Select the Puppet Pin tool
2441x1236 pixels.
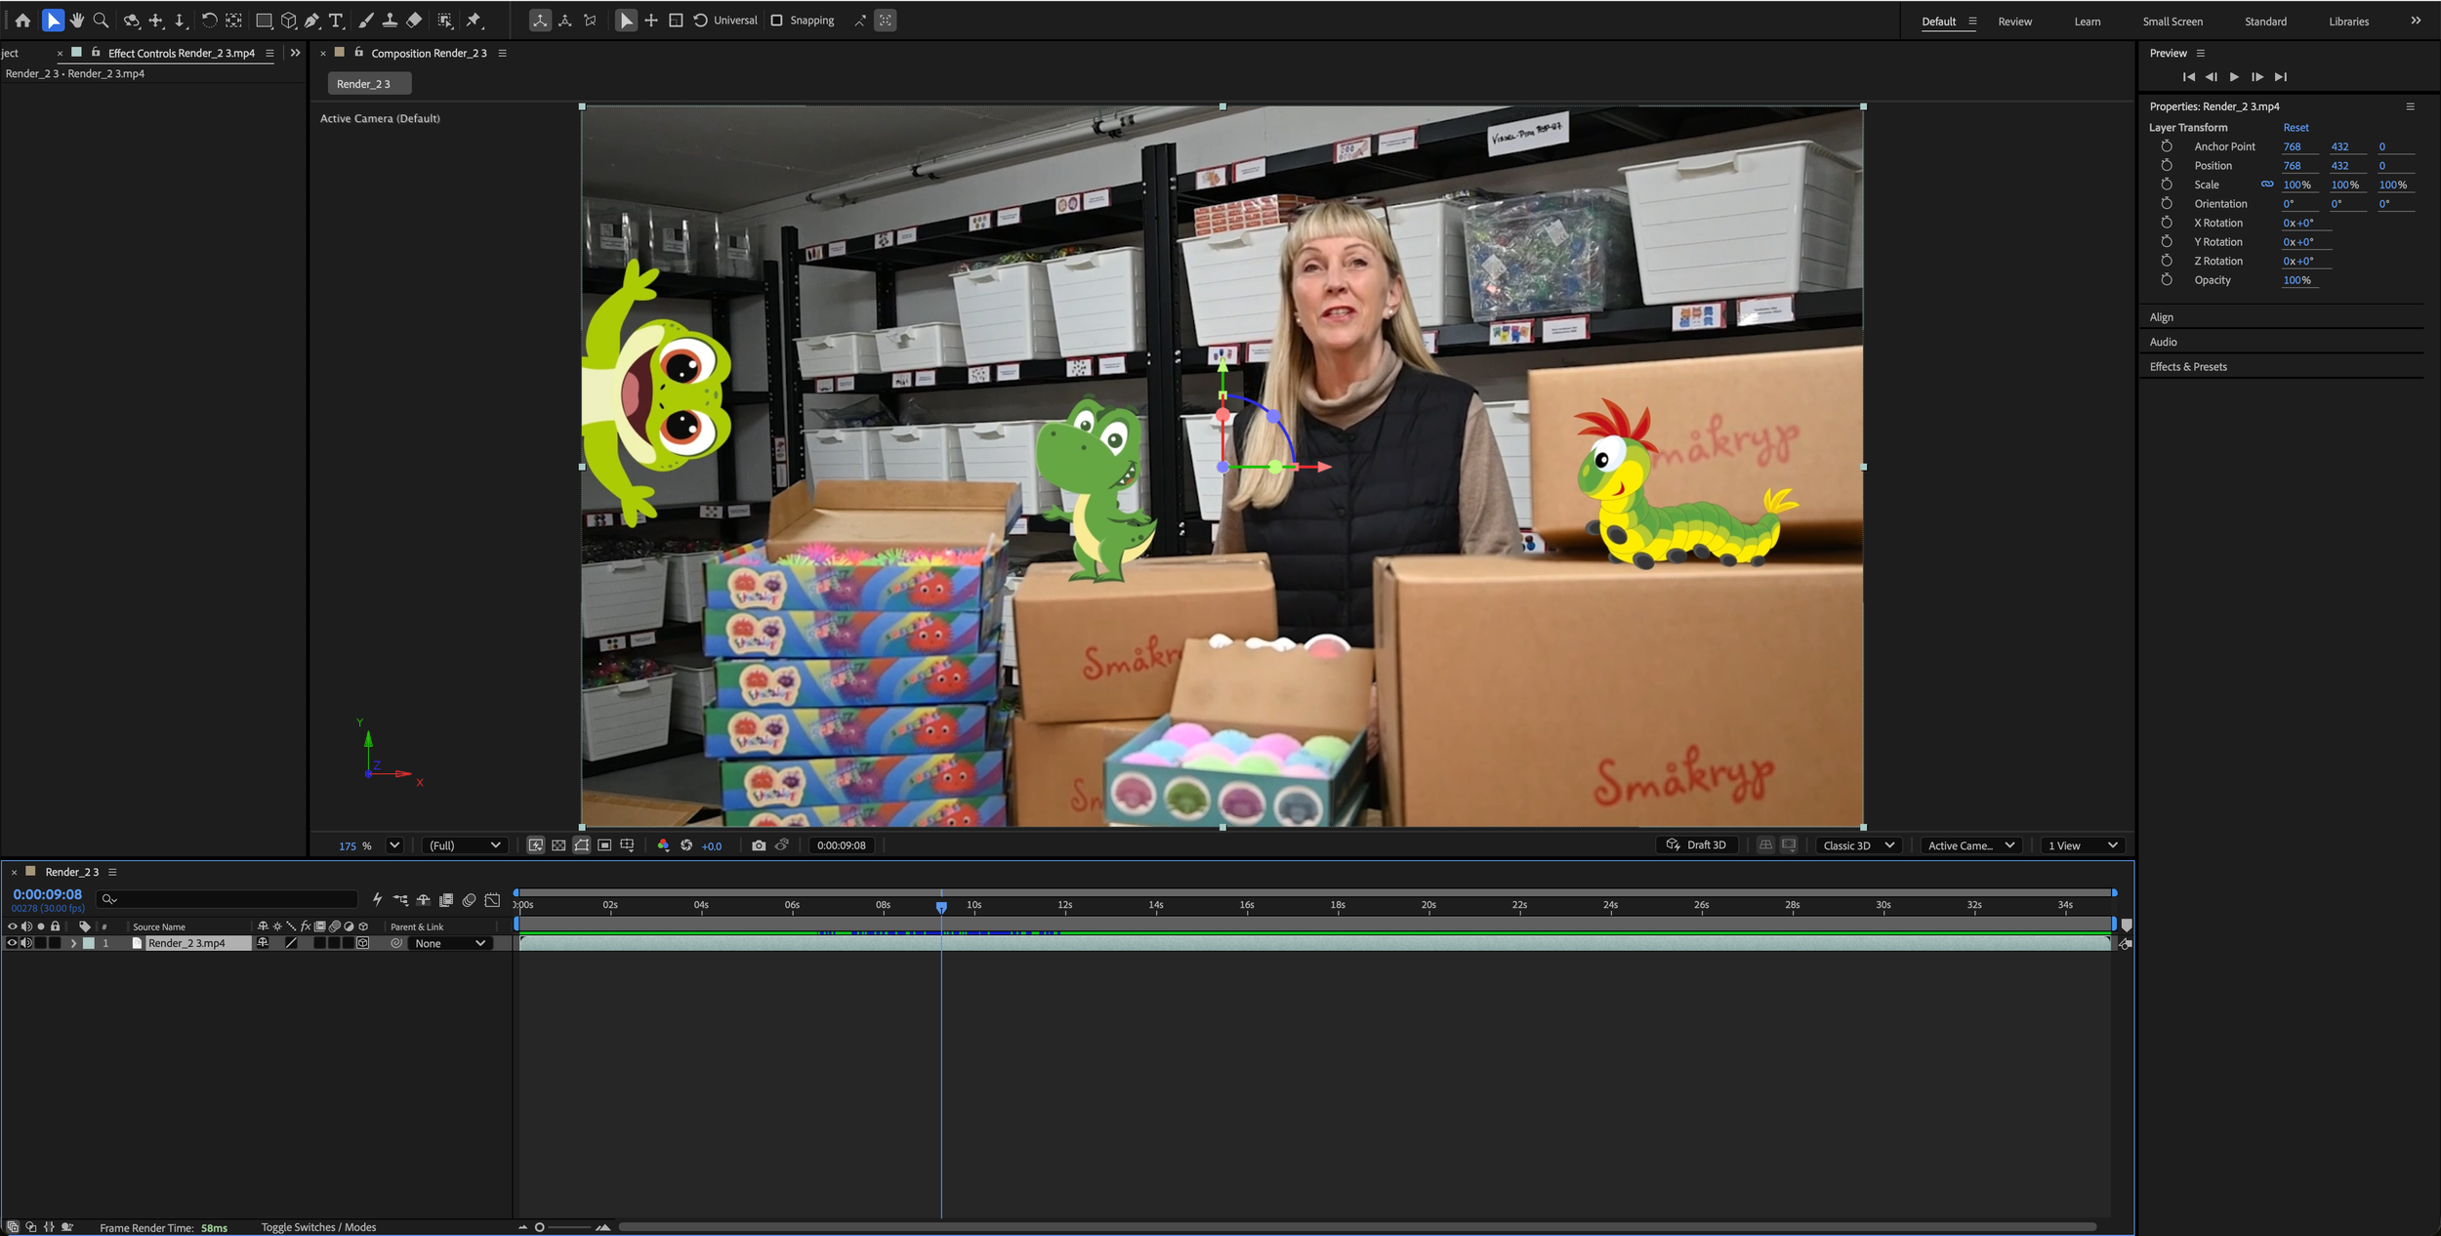[x=475, y=21]
